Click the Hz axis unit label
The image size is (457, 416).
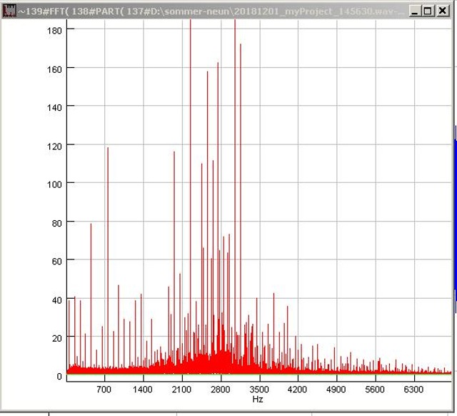pos(258,400)
